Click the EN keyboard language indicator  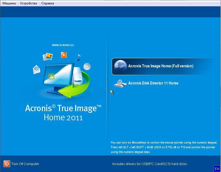tap(217, 169)
